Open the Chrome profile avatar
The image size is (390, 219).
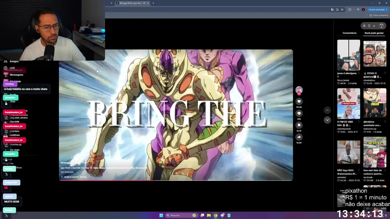tap(363, 9)
